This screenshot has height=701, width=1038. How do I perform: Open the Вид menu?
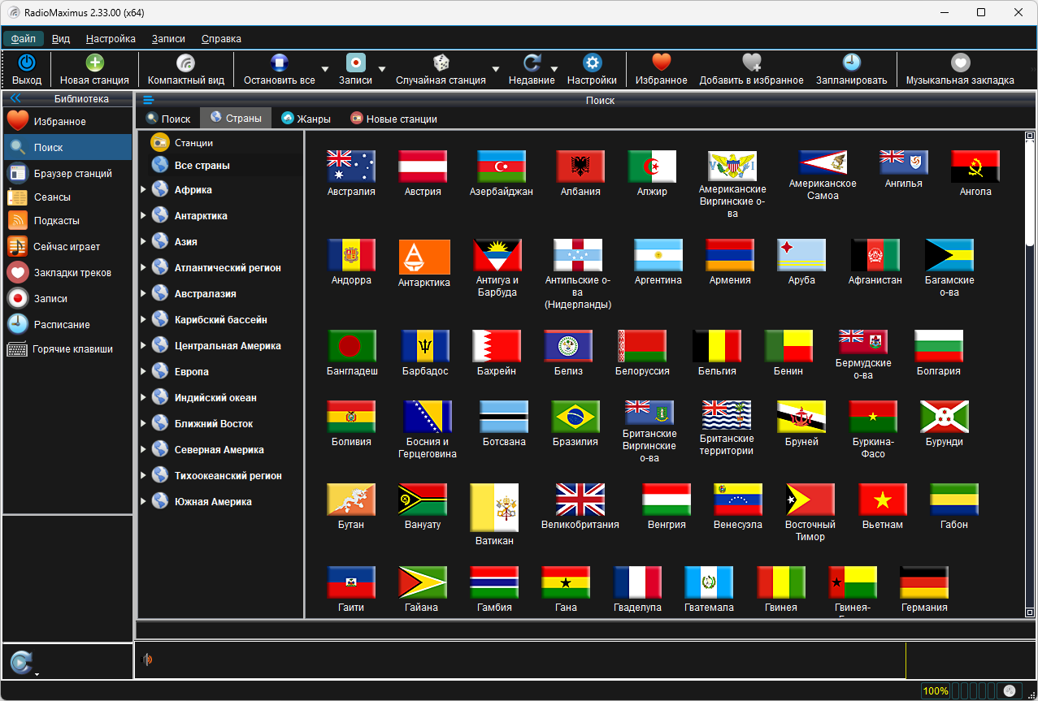[x=60, y=38]
